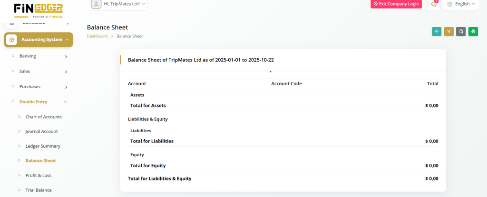The height and width of the screenshot is (197, 487).
Task: Open the gold filter icon button
Action: (448, 32)
